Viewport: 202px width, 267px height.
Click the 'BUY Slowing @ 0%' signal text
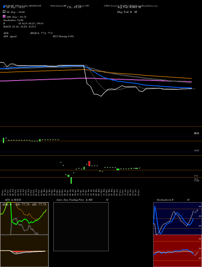(63, 36)
